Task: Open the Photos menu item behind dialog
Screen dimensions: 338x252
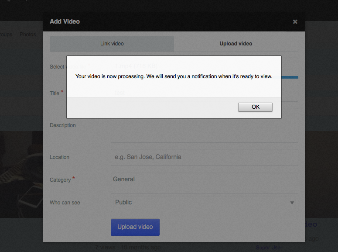Action: 27,35
